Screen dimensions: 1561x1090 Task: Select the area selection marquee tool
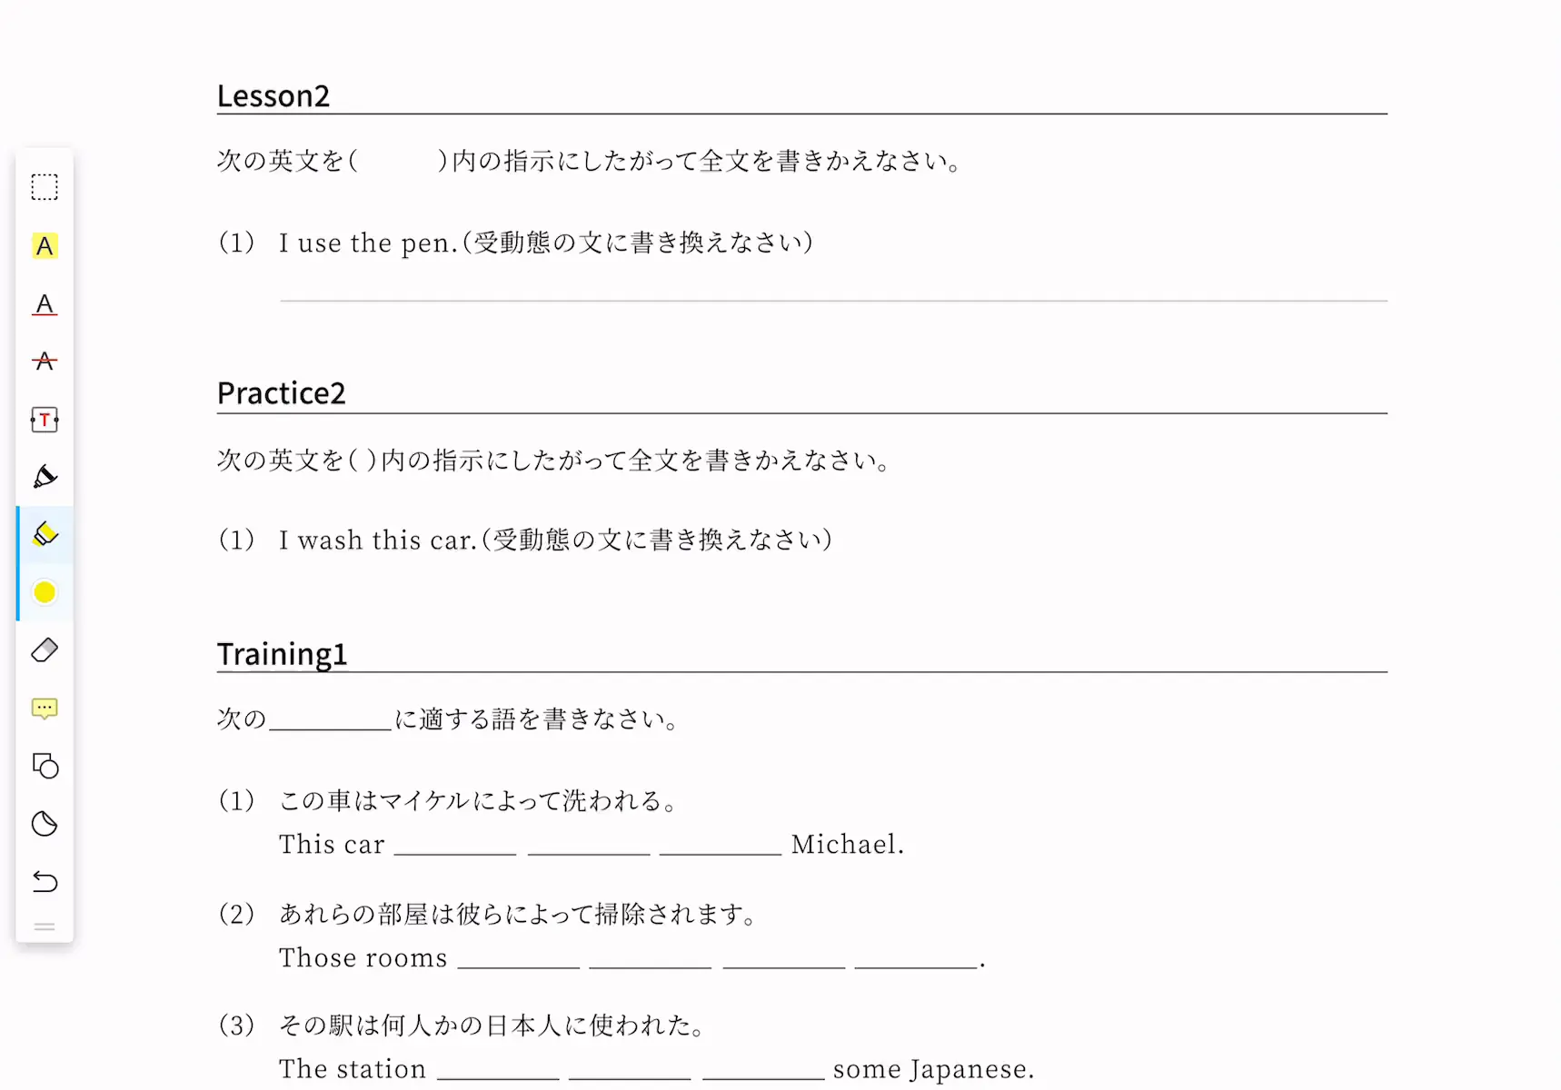click(x=45, y=187)
